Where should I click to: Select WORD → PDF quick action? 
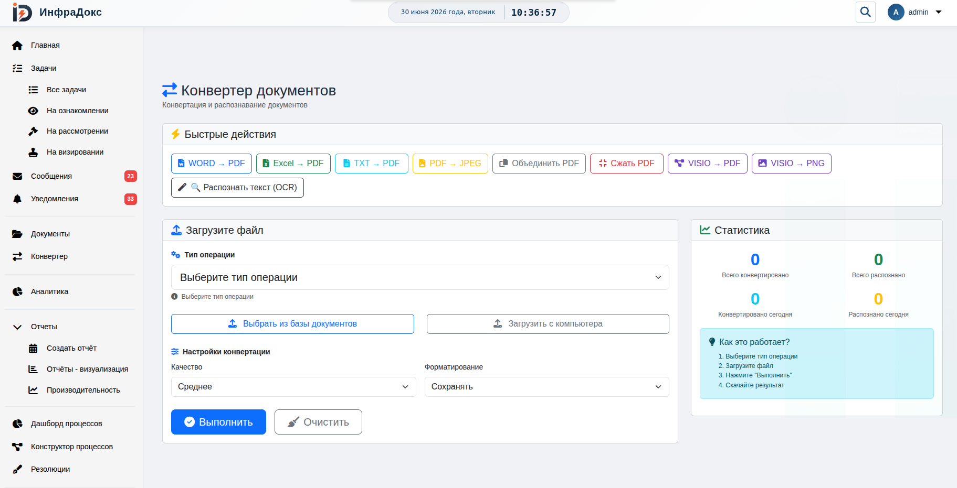pos(212,164)
